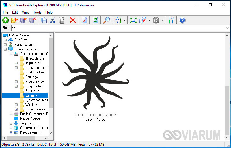This screenshot has width=231, height=148.
Task: Select the ProgramData folder
Action: [x=34, y=86]
